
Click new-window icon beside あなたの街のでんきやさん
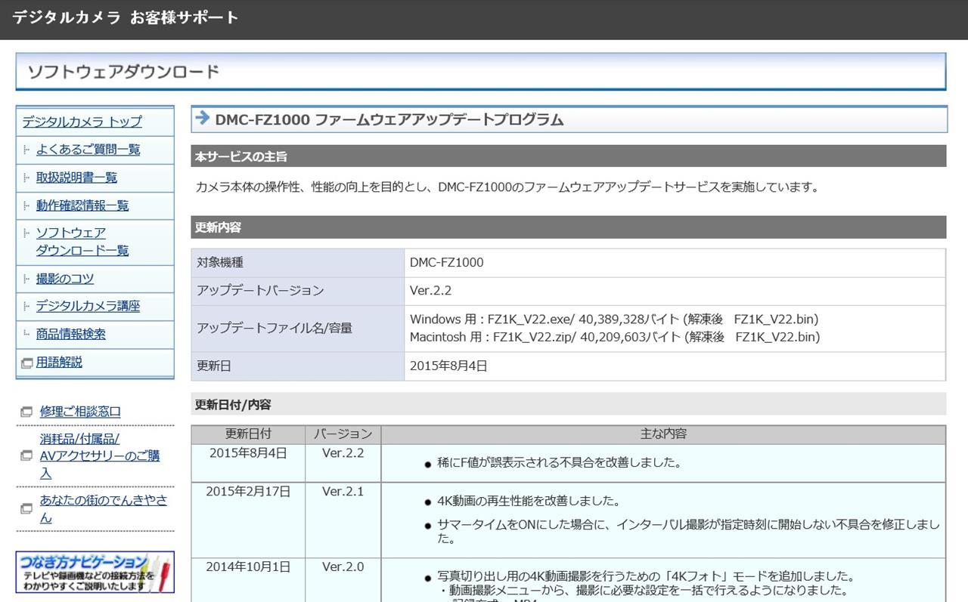click(26, 509)
